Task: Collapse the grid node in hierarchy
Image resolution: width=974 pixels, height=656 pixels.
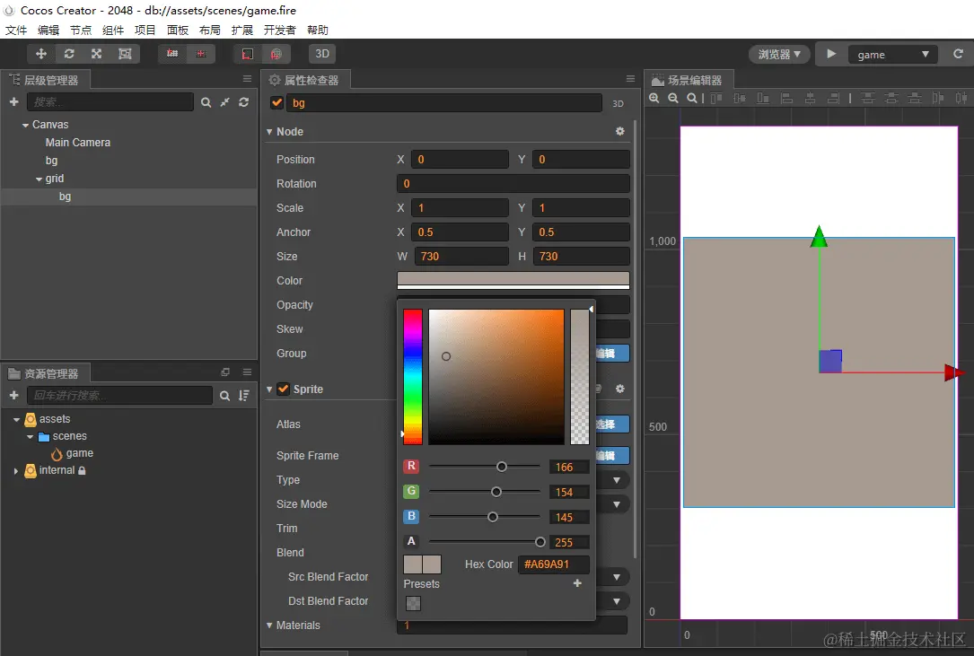Action: coord(39,179)
